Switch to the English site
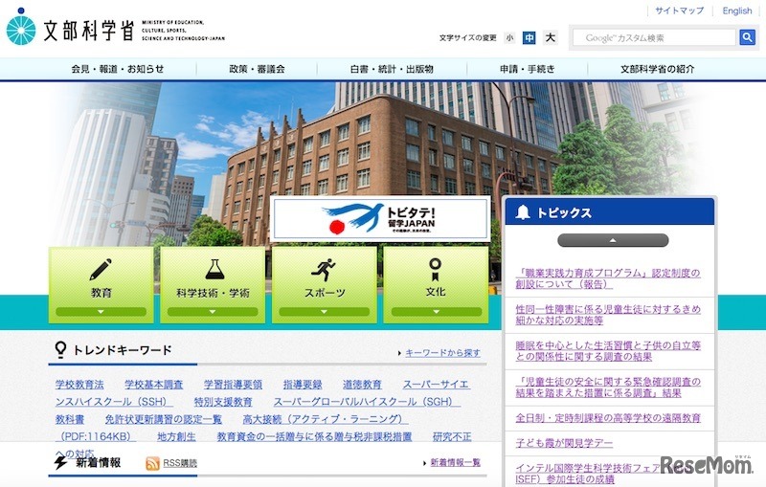 [x=737, y=11]
